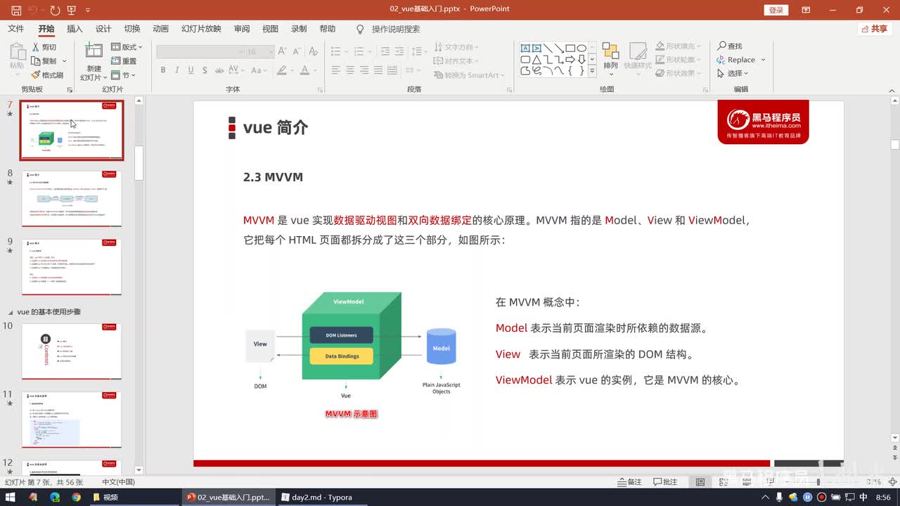Select Align Right paragraph alignment

[x=364, y=70]
